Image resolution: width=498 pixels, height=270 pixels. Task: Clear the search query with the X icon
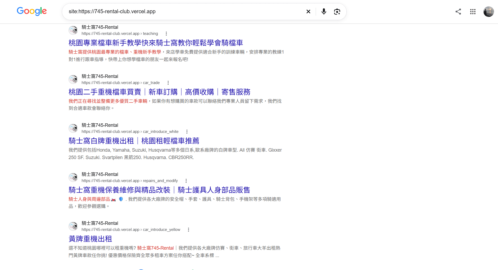(x=308, y=12)
